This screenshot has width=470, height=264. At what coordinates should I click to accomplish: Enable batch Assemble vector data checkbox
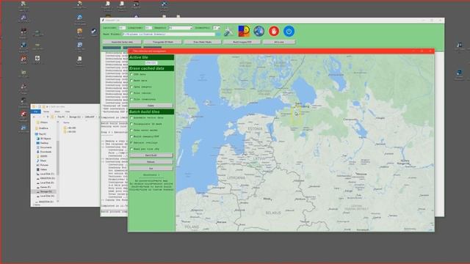pos(131,117)
